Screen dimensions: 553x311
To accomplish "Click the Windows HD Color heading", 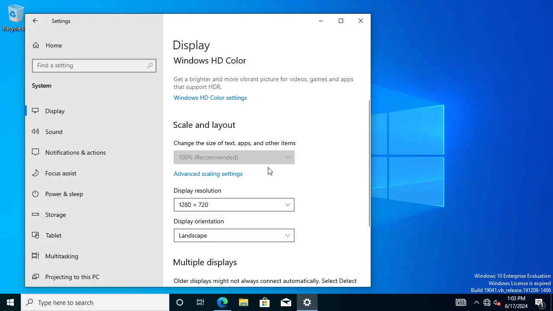I will click(210, 60).
